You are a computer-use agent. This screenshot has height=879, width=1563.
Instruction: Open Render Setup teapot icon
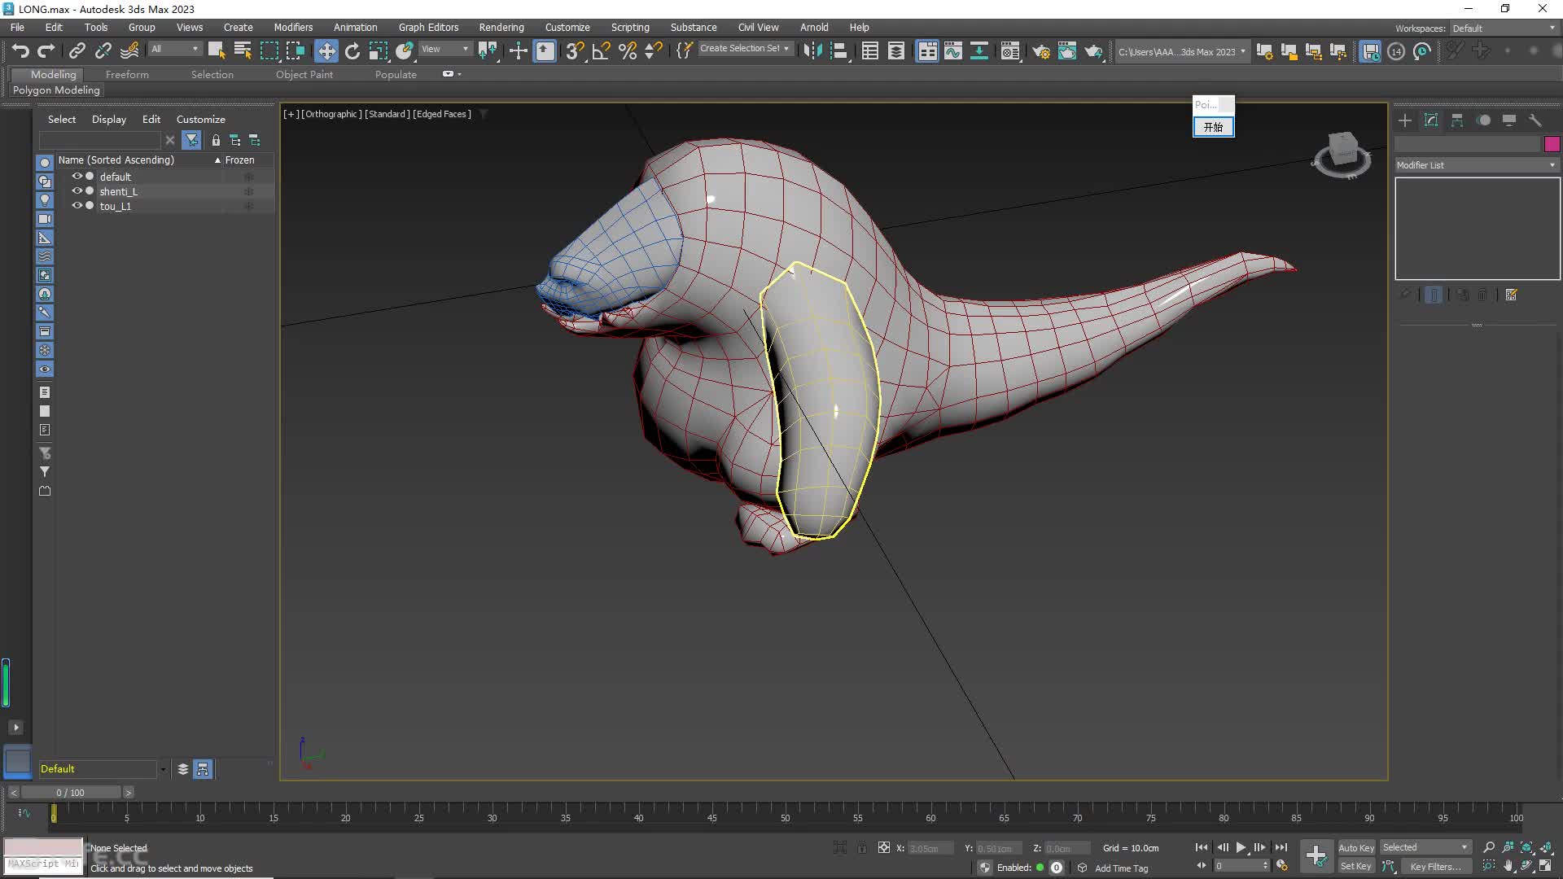[x=1041, y=51]
